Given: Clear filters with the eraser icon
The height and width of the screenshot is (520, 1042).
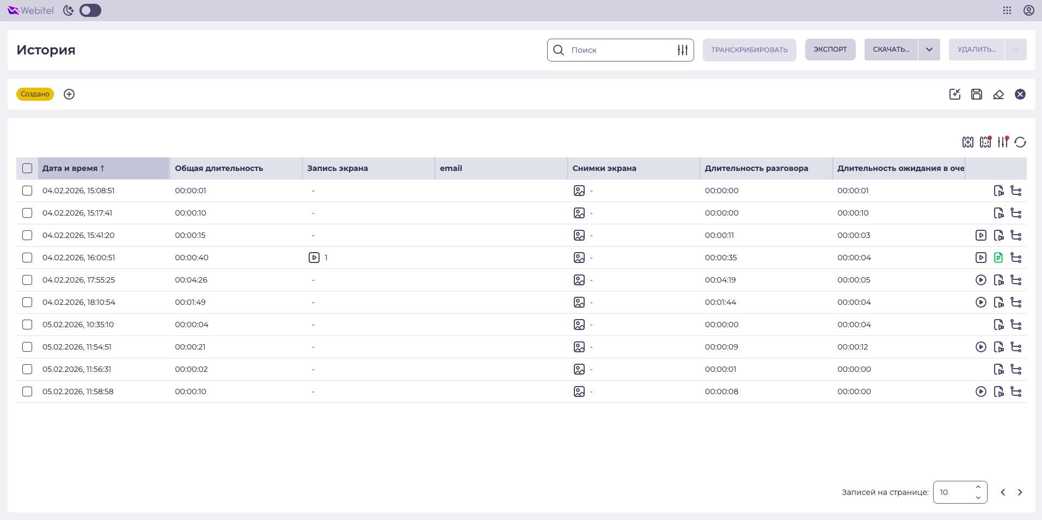Looking at the screenshot, I should [998, 94].
